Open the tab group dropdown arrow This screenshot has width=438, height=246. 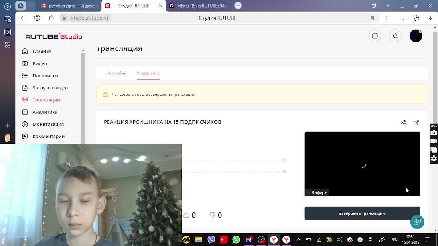31,6
